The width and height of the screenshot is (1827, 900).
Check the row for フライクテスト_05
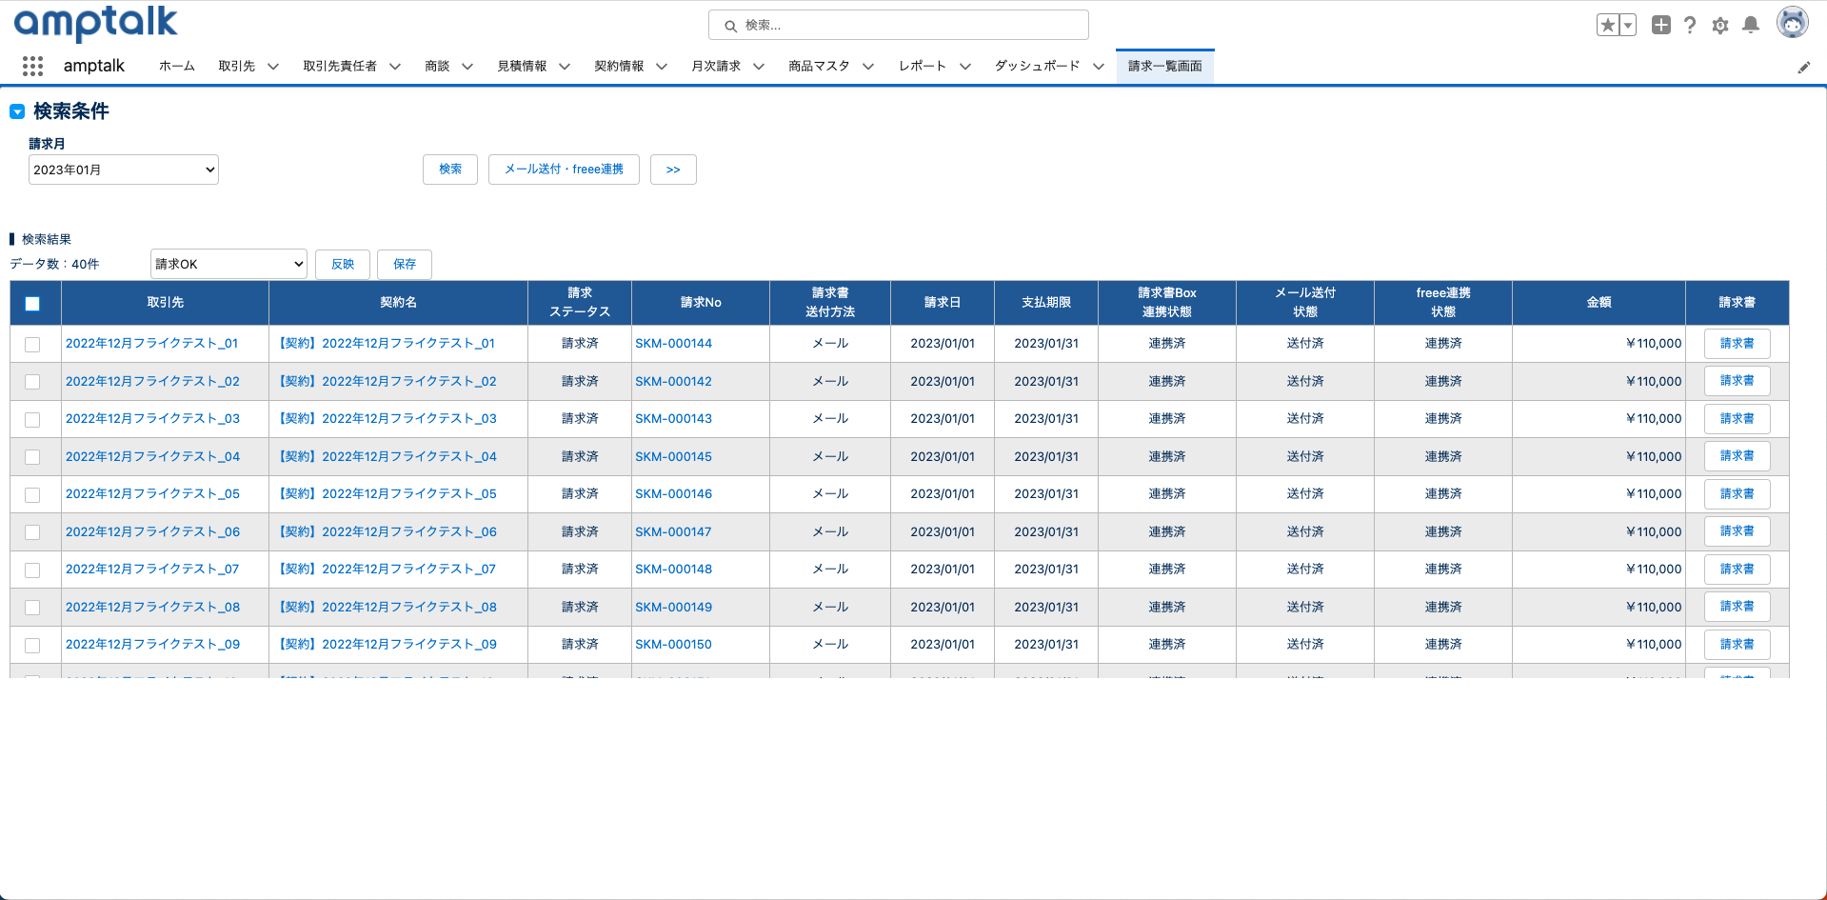32,495
